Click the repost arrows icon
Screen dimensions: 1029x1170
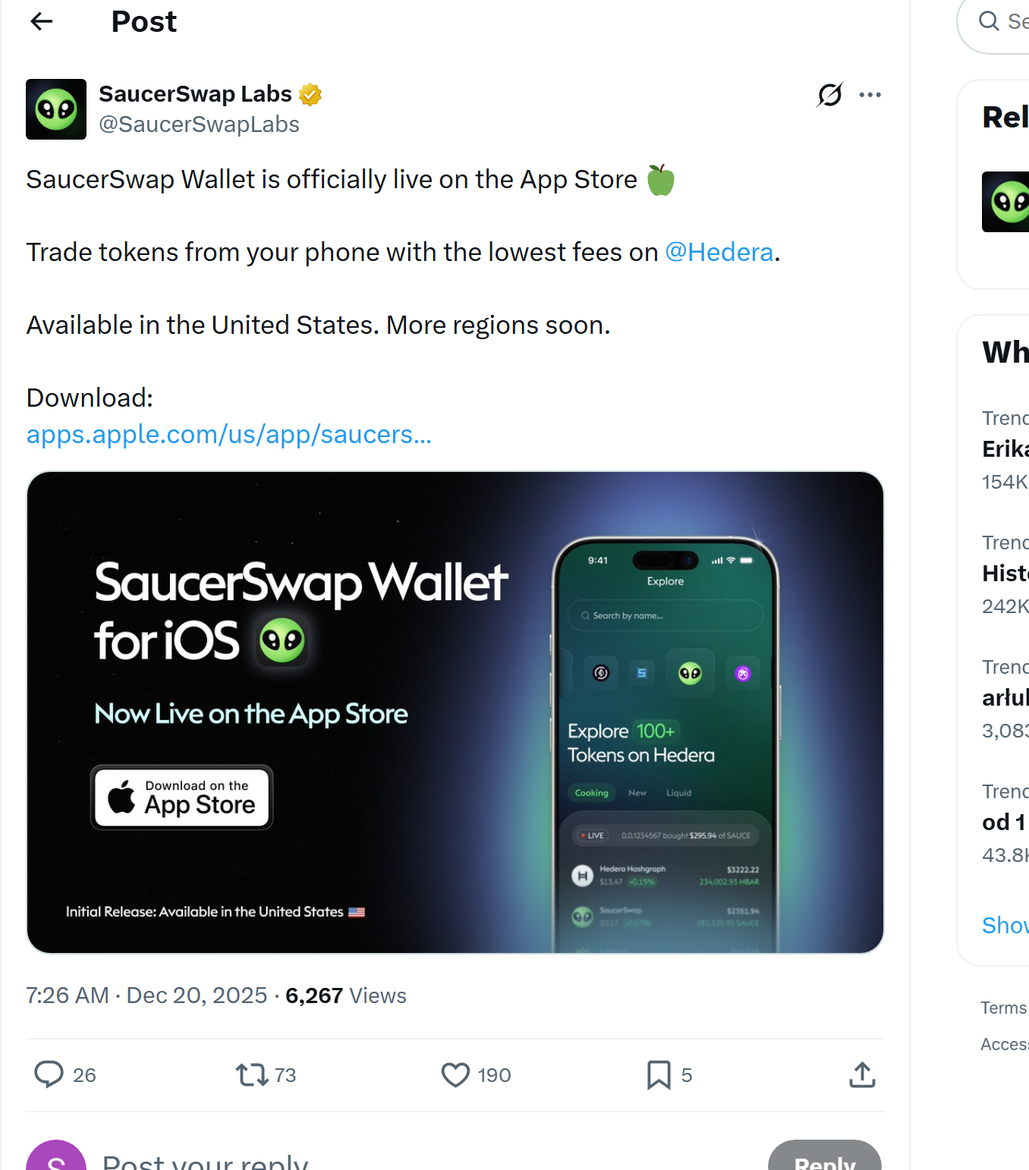[251, 1074]
